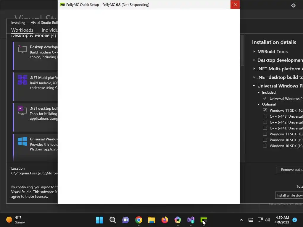Select the .NET desktop build tools icon
The image size is (303, 227).
click(x=22, y=111)
